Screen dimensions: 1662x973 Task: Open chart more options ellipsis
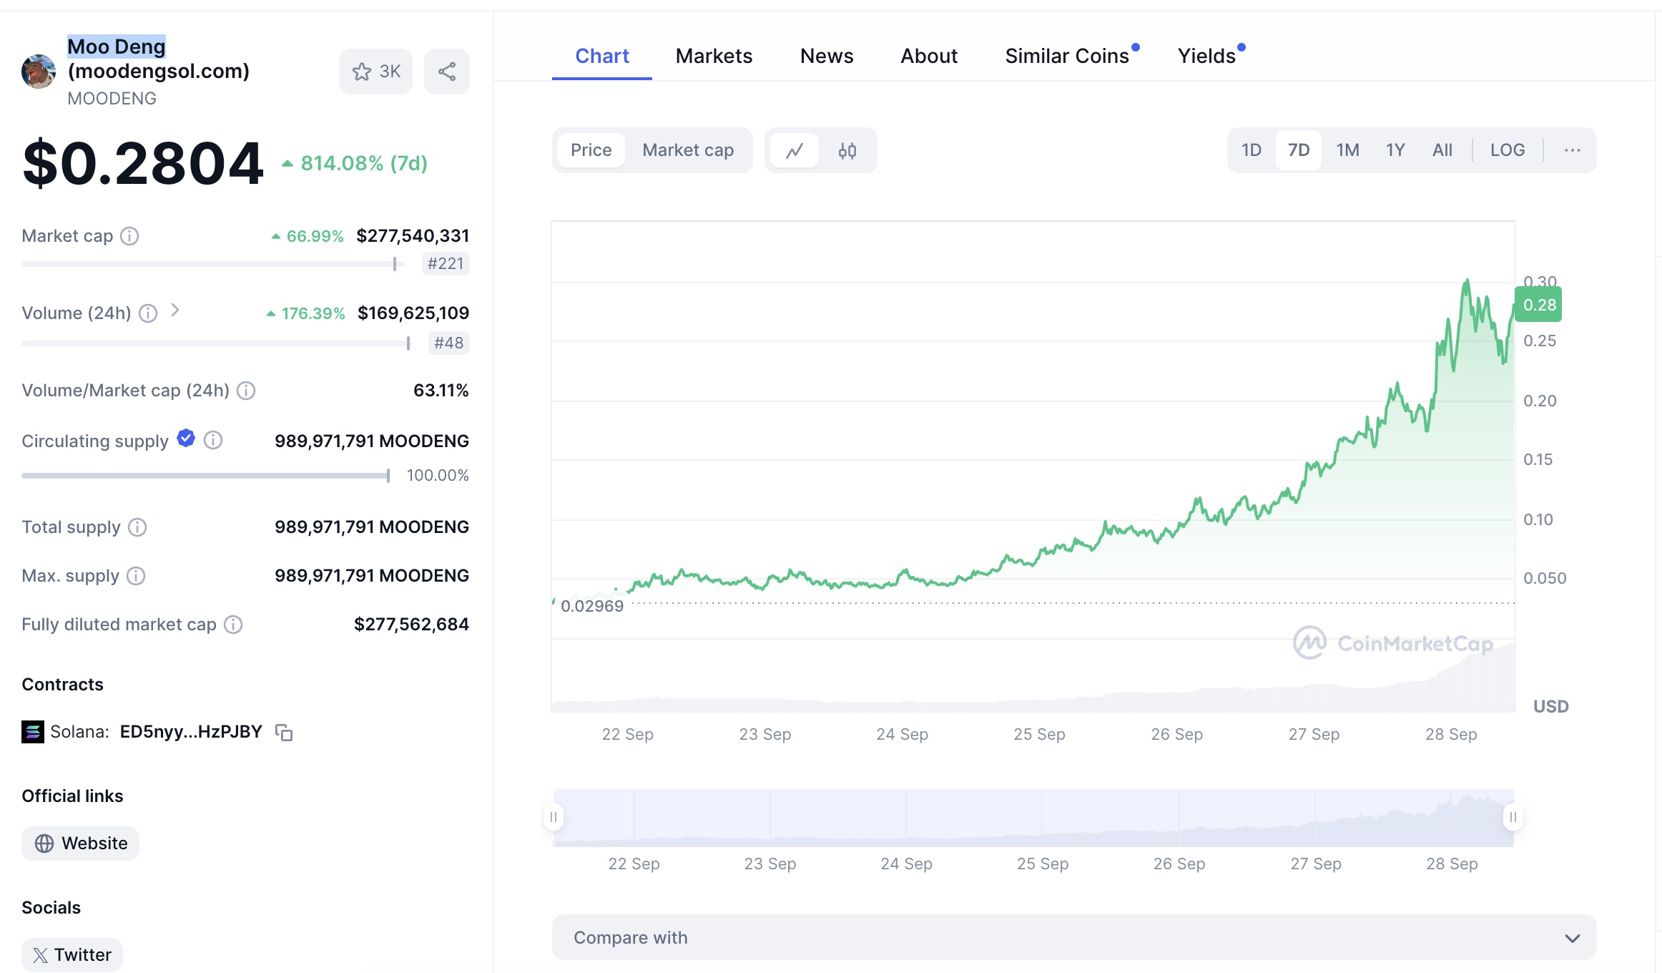[1572, 150]
